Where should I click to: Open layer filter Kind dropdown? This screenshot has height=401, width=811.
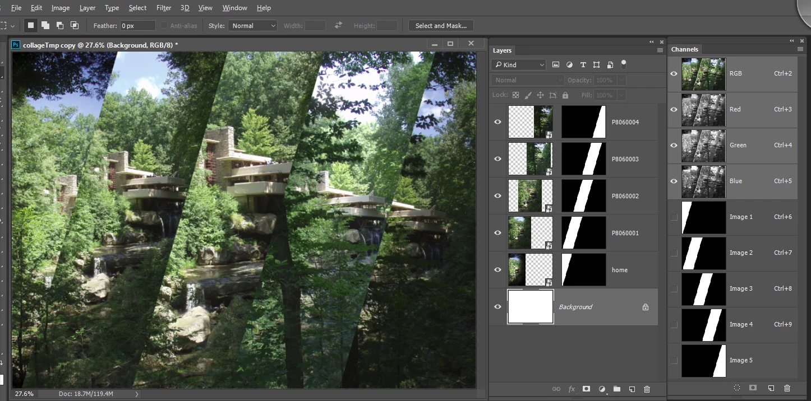518,65
